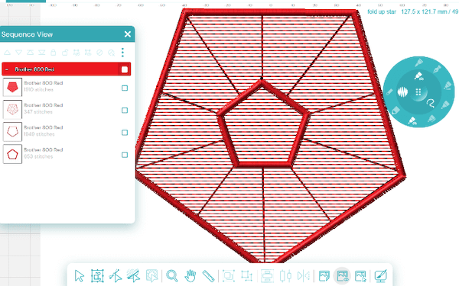Image resolution: width=459 pixels, height=286 pixels.
Task: Click the open padlock unlock icon
Action: tap(65, 53)
